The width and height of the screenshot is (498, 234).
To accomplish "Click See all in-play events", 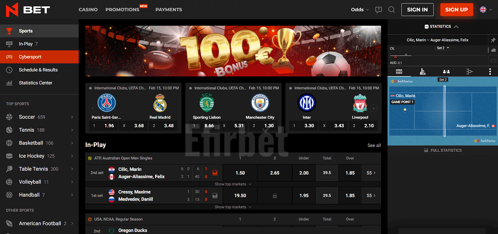I will 374,145.
